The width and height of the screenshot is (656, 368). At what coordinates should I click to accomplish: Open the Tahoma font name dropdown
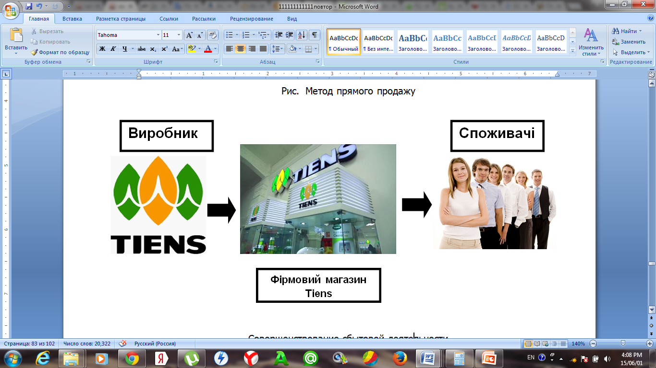tap(158, 35)
